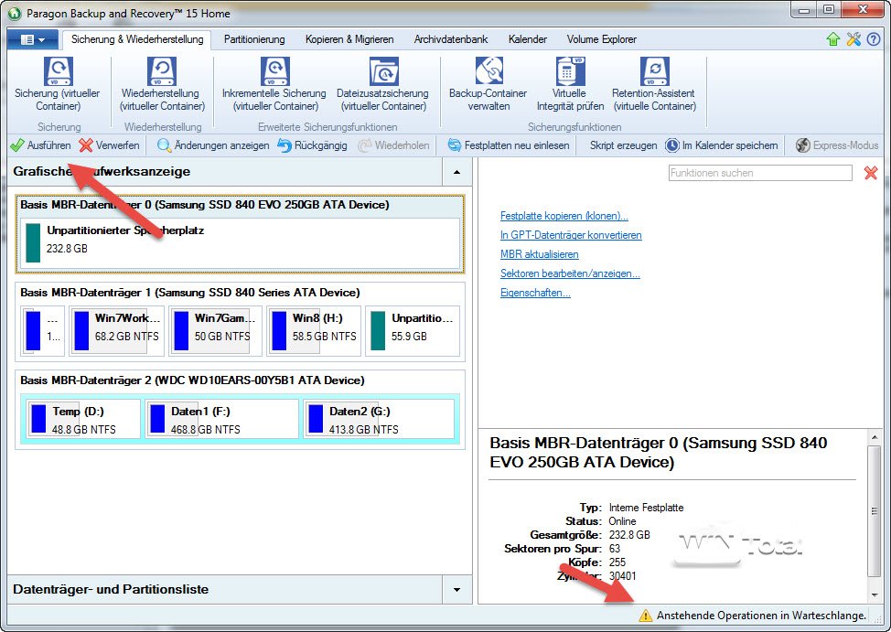Open the blue application menu button
The image size is (891, 632).
click(33, 39)
